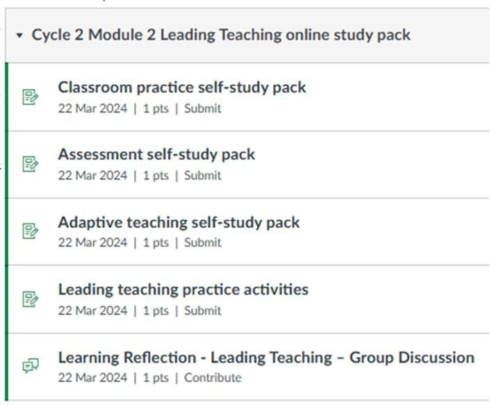The image size is (490, 405).
Task: Open Classroom practice self-study pack
Action: tap(181, 88)
